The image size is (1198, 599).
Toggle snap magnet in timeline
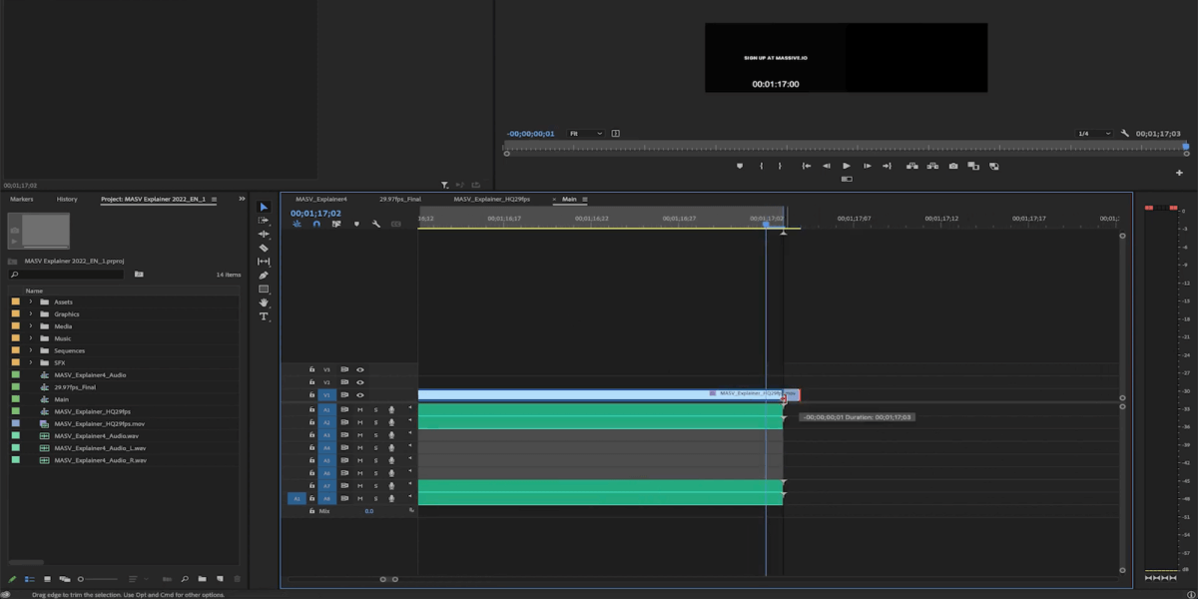pyautogui.click(x=316, y=225)
